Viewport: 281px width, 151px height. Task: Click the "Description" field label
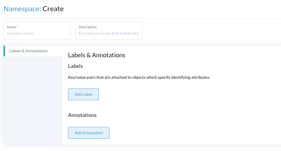[87, 27]
